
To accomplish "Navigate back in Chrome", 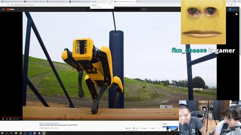I will [2, 5].
